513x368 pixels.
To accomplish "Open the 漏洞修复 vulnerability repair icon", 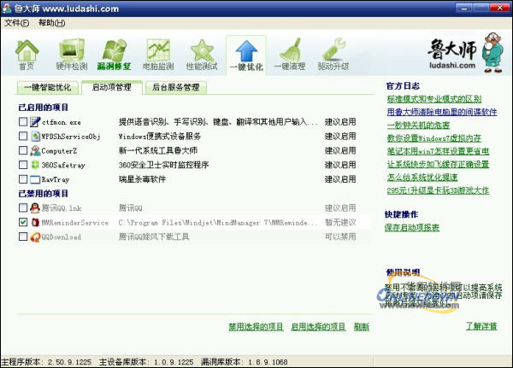I will click(115, 52).
